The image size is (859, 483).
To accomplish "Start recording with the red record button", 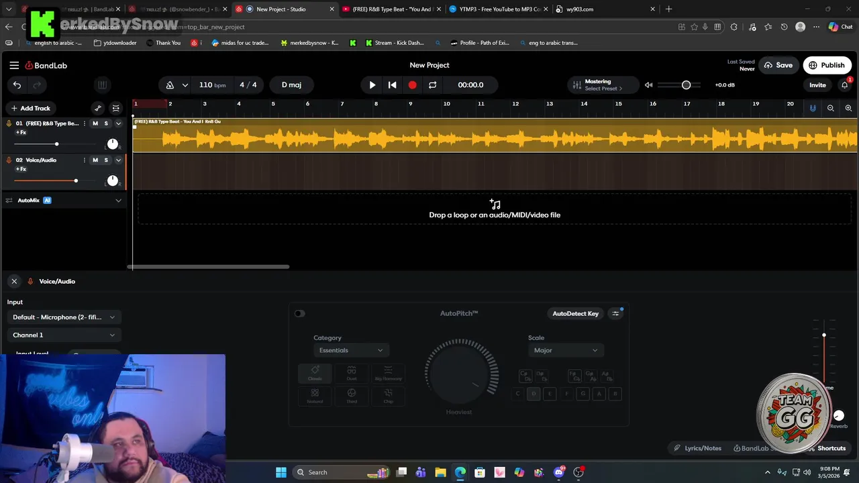I will (412, 85).
